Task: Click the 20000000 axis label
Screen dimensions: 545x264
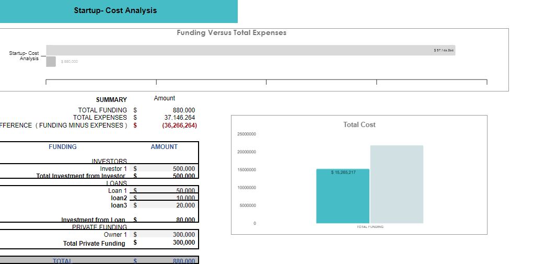Action: [x=247, y=152]
